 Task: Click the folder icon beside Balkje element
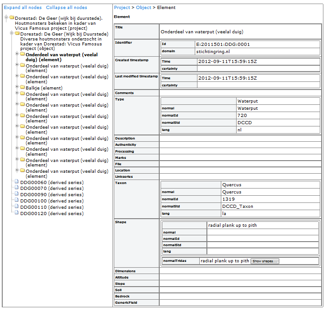(x=22, y=87)
